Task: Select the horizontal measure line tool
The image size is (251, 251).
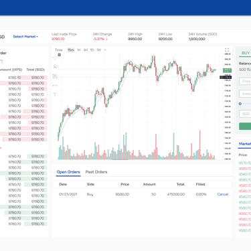Action: (55, 85)
